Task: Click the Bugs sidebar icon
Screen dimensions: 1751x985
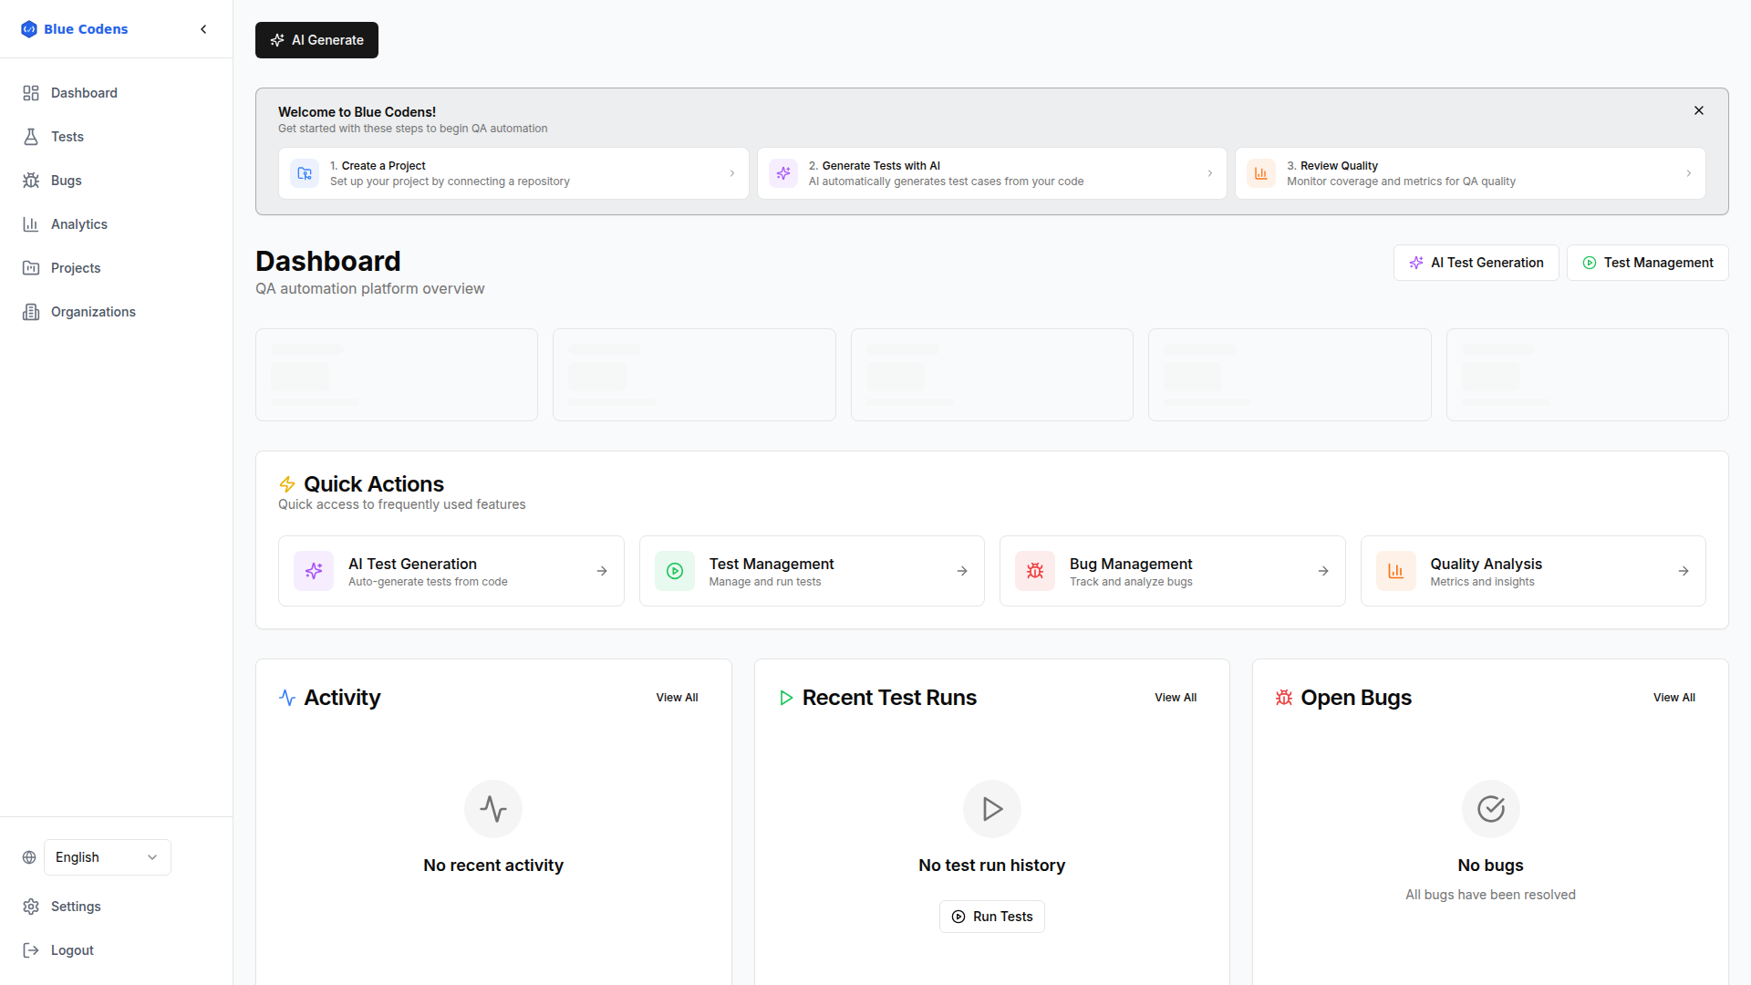Action: point(31,181)
